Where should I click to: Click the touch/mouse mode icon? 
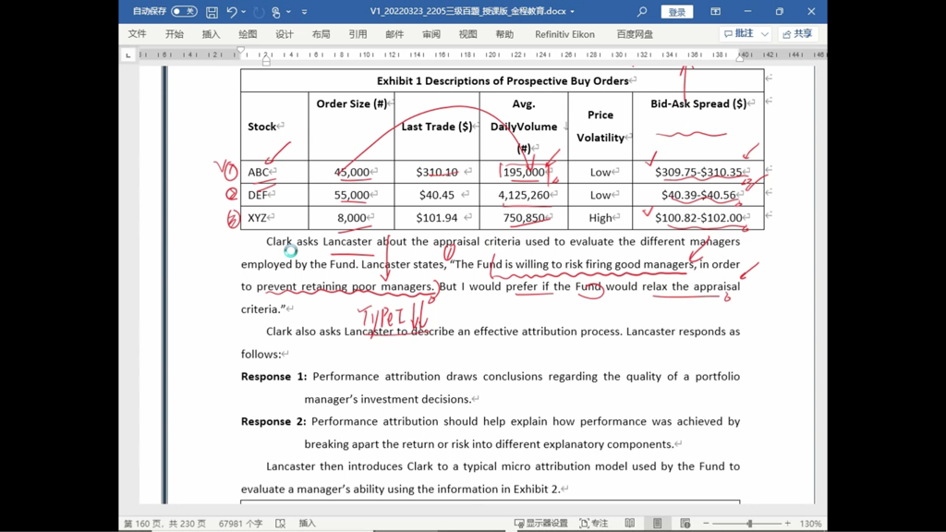(x=275, y=11)
